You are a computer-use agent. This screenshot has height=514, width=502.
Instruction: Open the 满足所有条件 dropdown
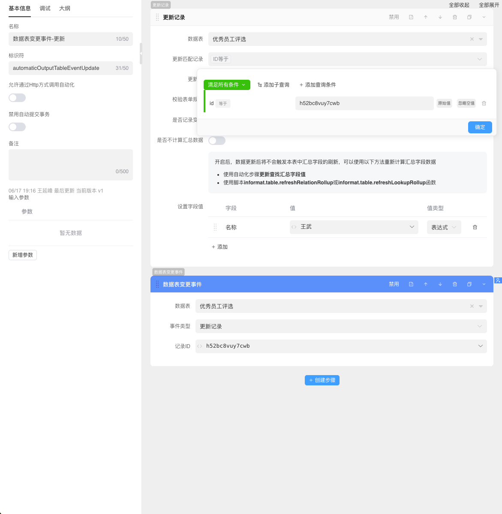227,85
